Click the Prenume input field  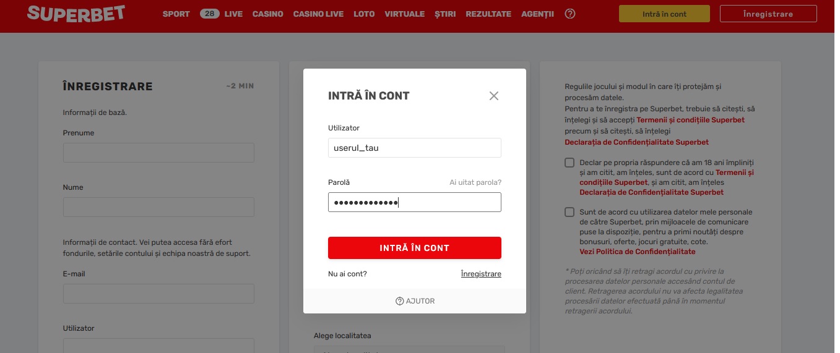158,153
